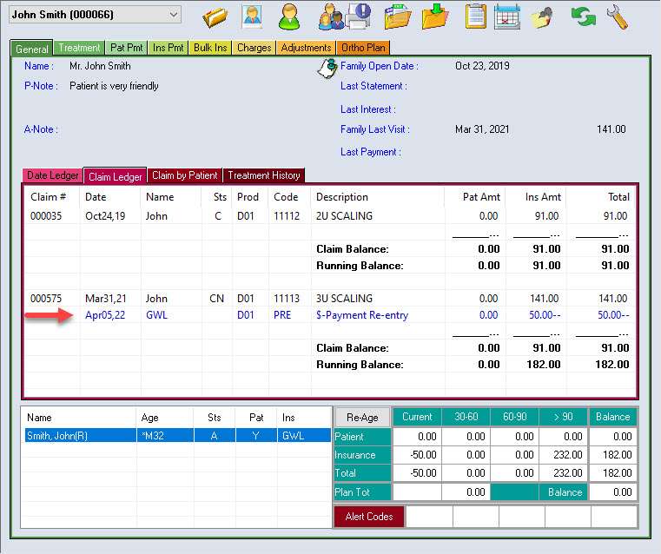Click the 60-90 aging column header

515,417
